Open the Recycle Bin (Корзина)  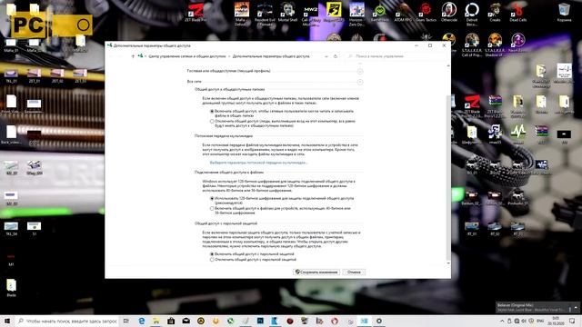(x=564, y=13)
